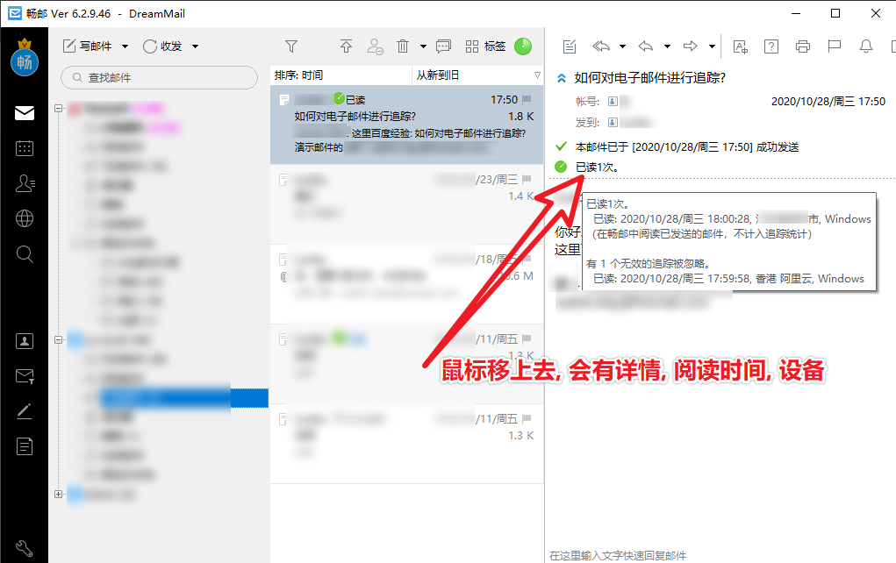Image resolution: width=896 pixels, height=563 pixels.
Task: Click the green read-tracking circle icon
Action: [x=561, y=167]
